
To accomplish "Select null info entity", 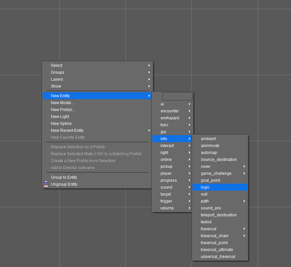I will tap(220, 194).
